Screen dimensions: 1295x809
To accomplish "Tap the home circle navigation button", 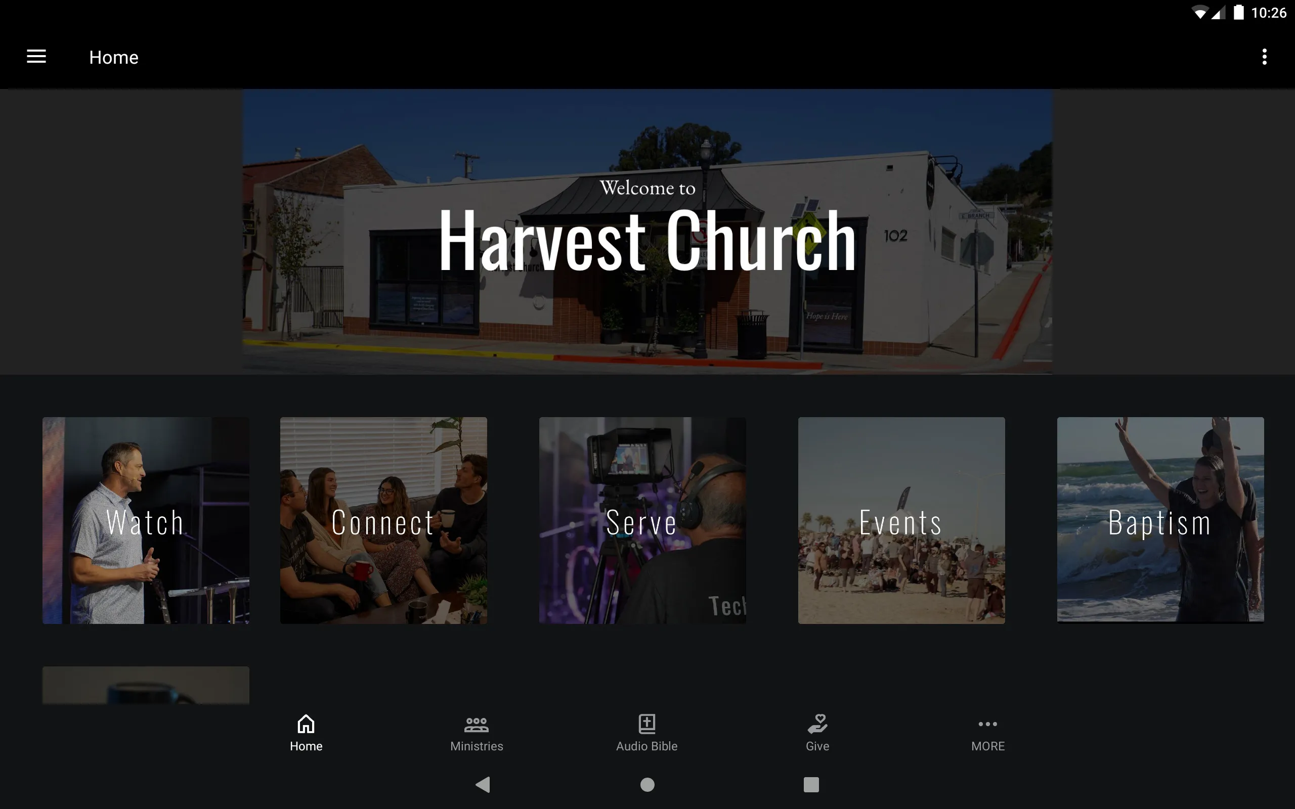I will pos(647,784).
